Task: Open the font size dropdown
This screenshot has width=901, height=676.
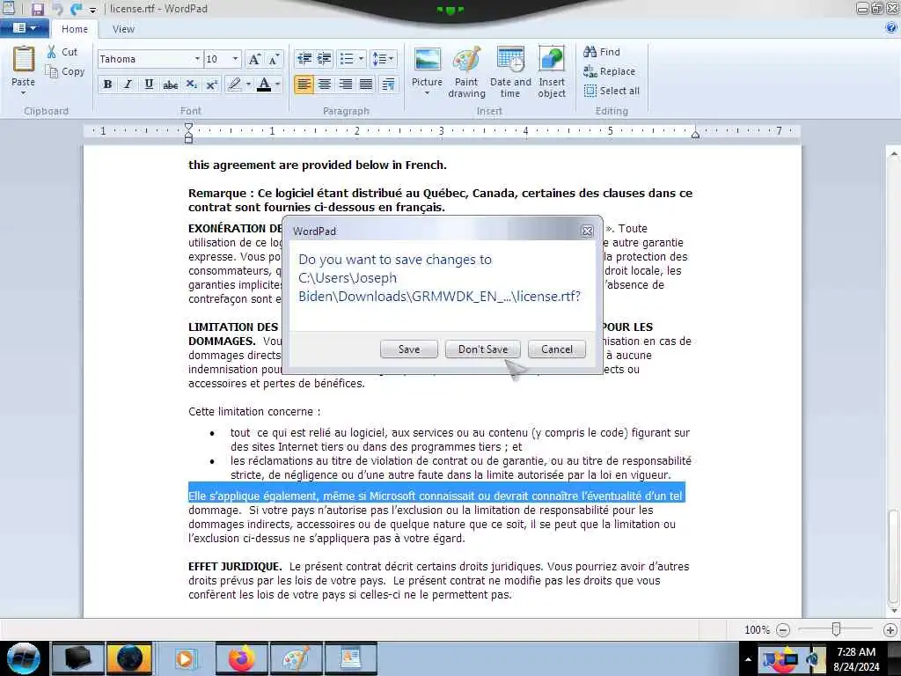Action: pos(235,59)
